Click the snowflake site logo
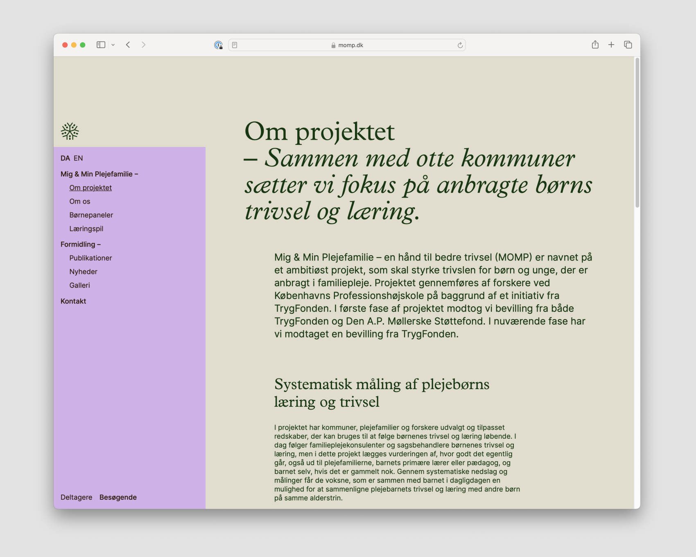The height and width of the screenshot is (557, 696). (70, 131)
